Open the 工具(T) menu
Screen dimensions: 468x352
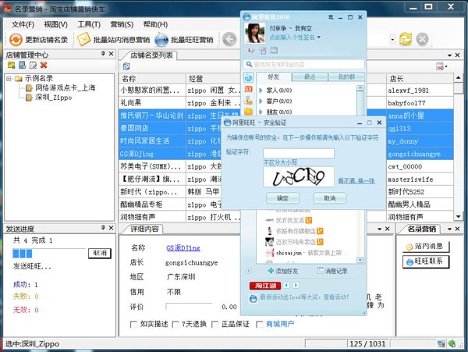pos(89,24)
